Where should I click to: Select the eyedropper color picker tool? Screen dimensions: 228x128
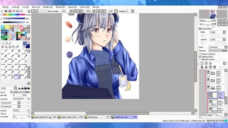point(17,47)
